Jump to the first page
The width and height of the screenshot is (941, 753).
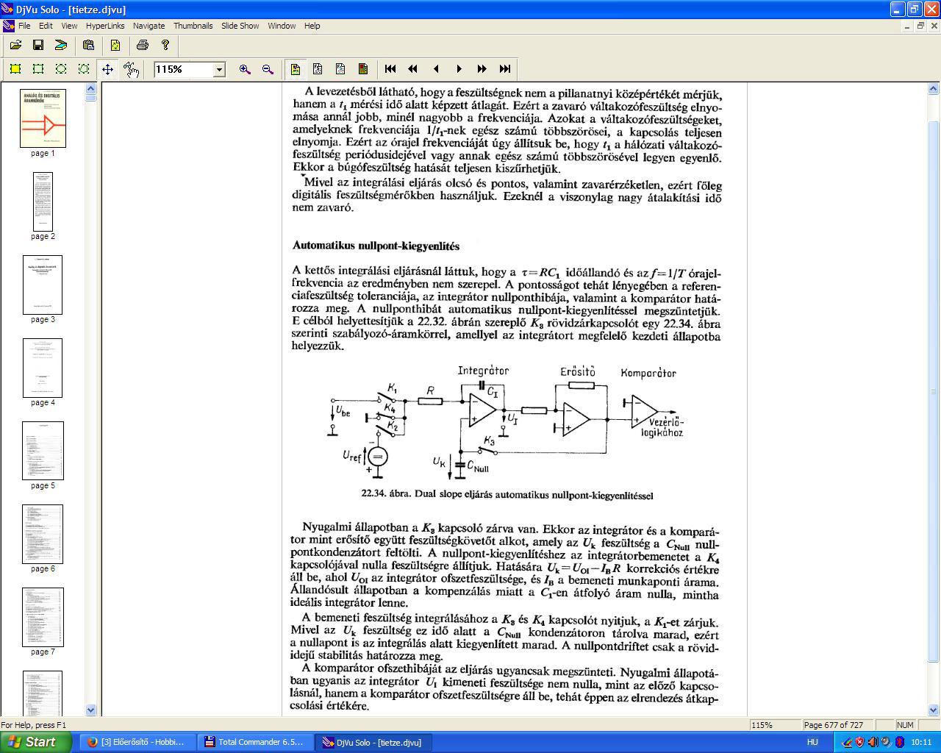(390, 69)
